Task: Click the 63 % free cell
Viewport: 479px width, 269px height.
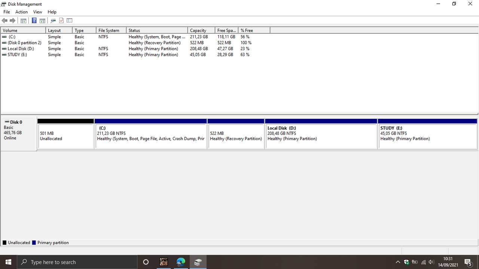Action: point(245,55)
